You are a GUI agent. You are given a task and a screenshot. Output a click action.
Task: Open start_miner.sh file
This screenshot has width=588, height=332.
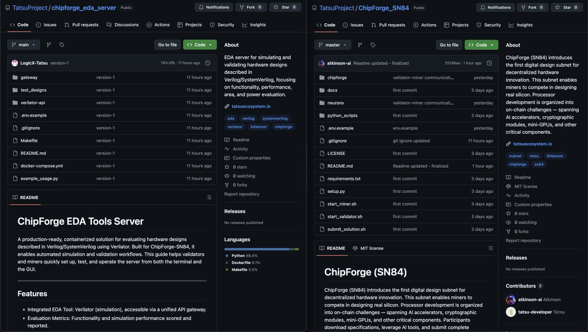click(x=342, y=204)
